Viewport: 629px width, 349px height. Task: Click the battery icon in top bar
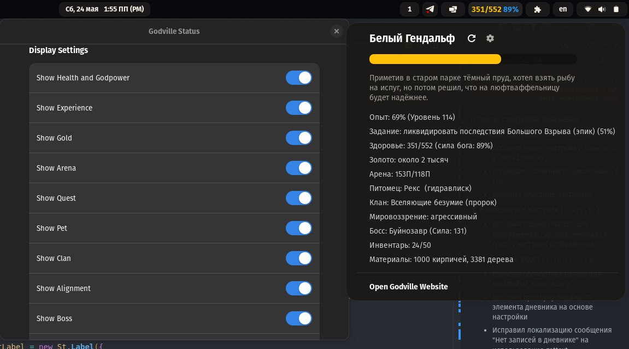(616, 9)
